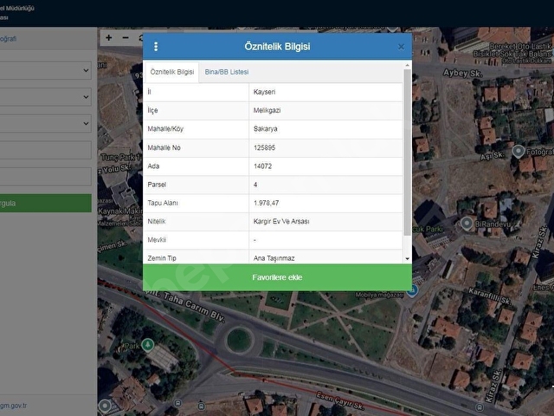This screenshot has width=554, height=416.
Task: Click the blue store marker near Mobilya mağazası
Action: click(x=412, y=291)
